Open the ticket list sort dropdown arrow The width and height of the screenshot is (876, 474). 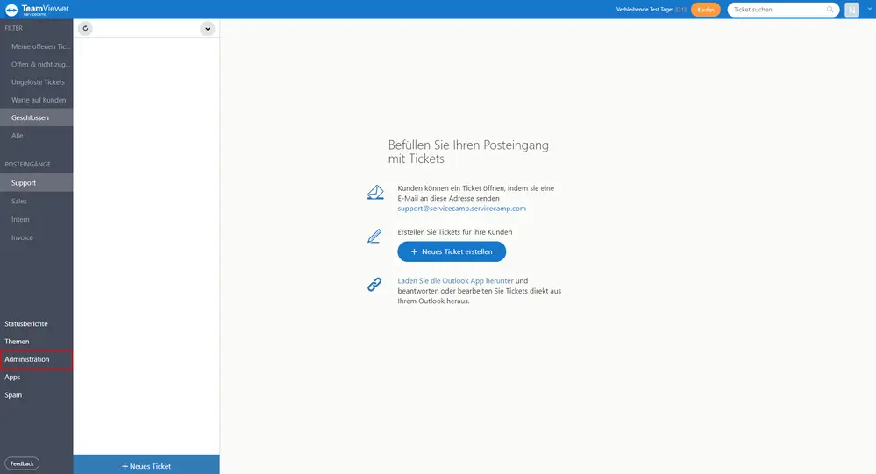point(207,29)
